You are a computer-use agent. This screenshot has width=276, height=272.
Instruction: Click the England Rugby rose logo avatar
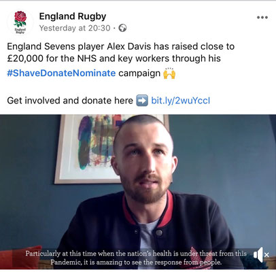point(20,22)
